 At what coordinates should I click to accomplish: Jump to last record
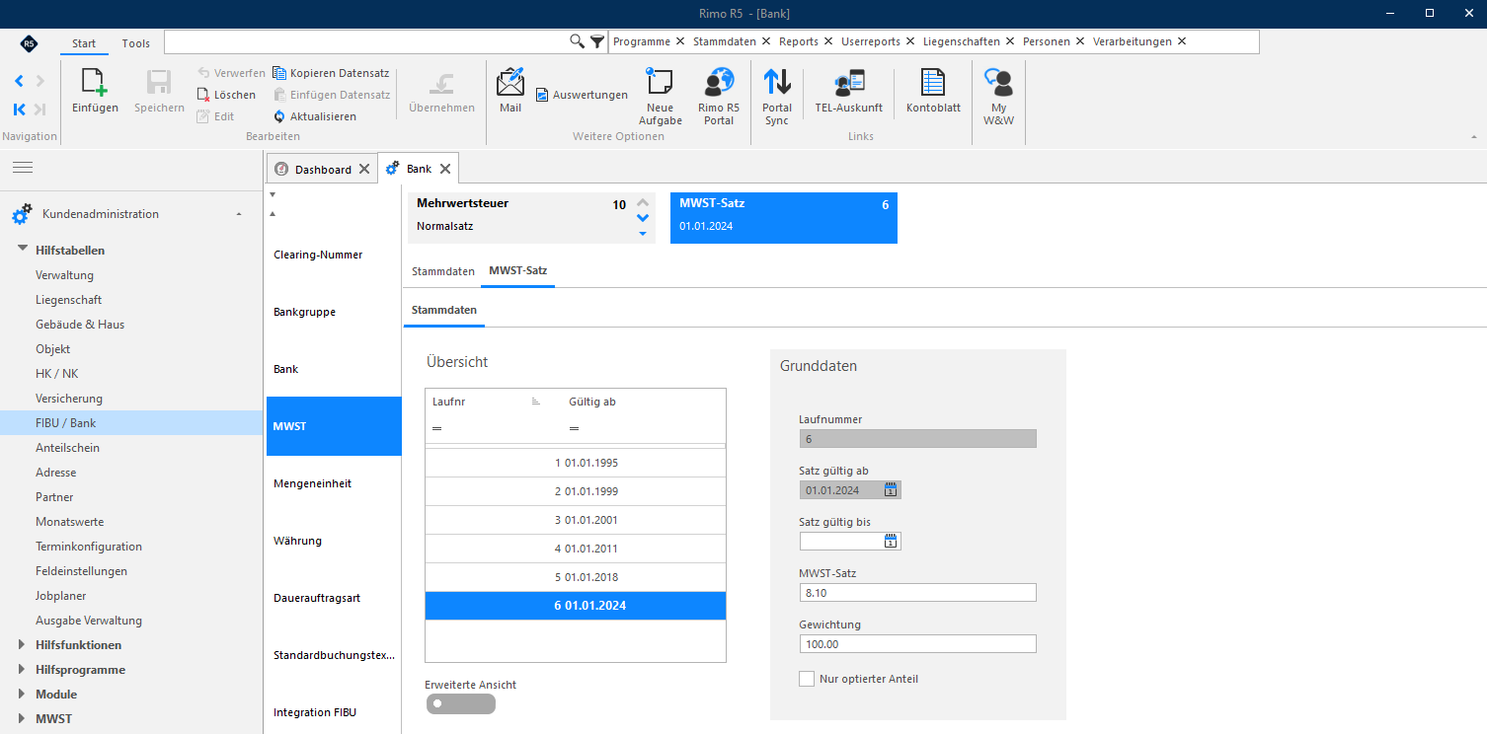point(39,110)
